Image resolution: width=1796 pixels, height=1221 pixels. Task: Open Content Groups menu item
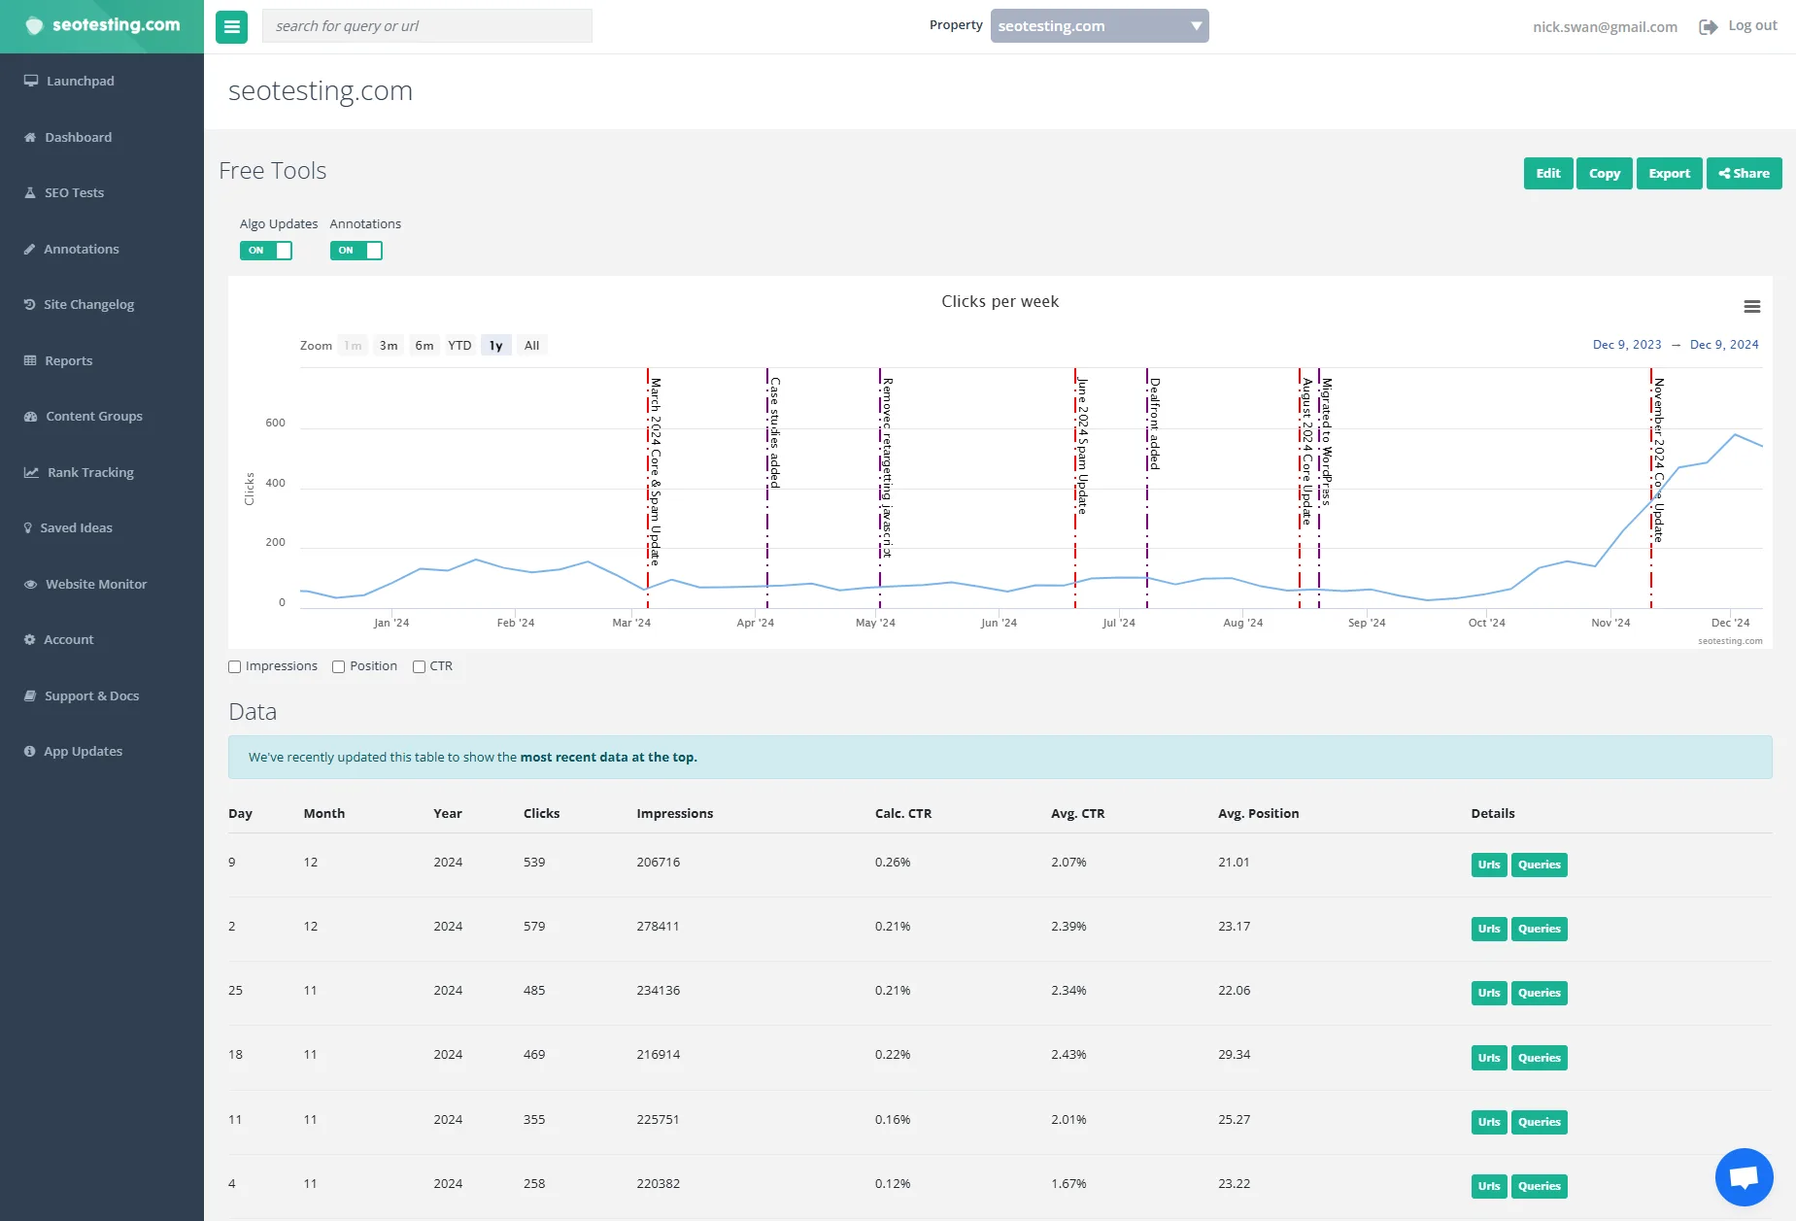(93, 417)
